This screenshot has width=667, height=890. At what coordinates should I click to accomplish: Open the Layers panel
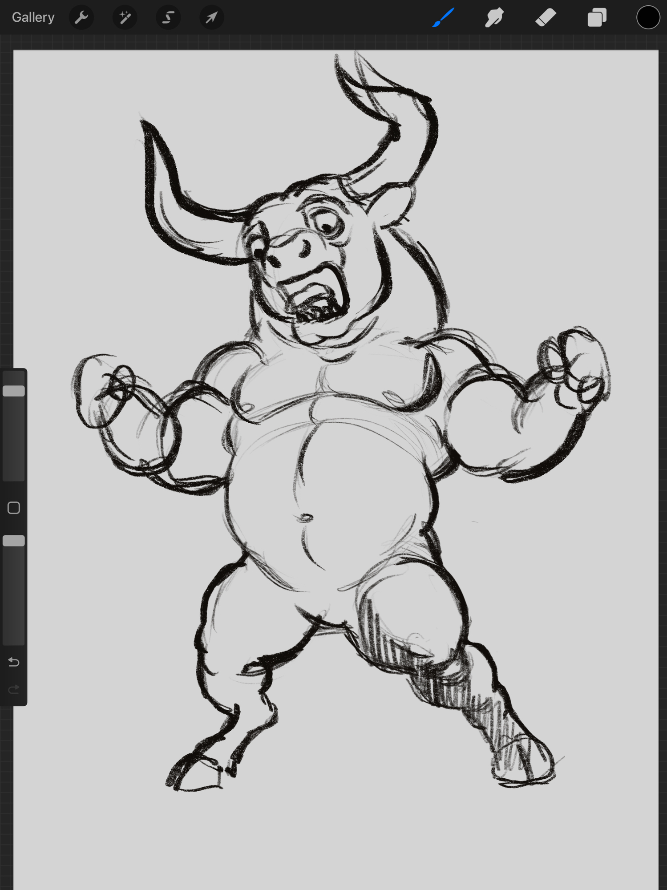(597, 17)
